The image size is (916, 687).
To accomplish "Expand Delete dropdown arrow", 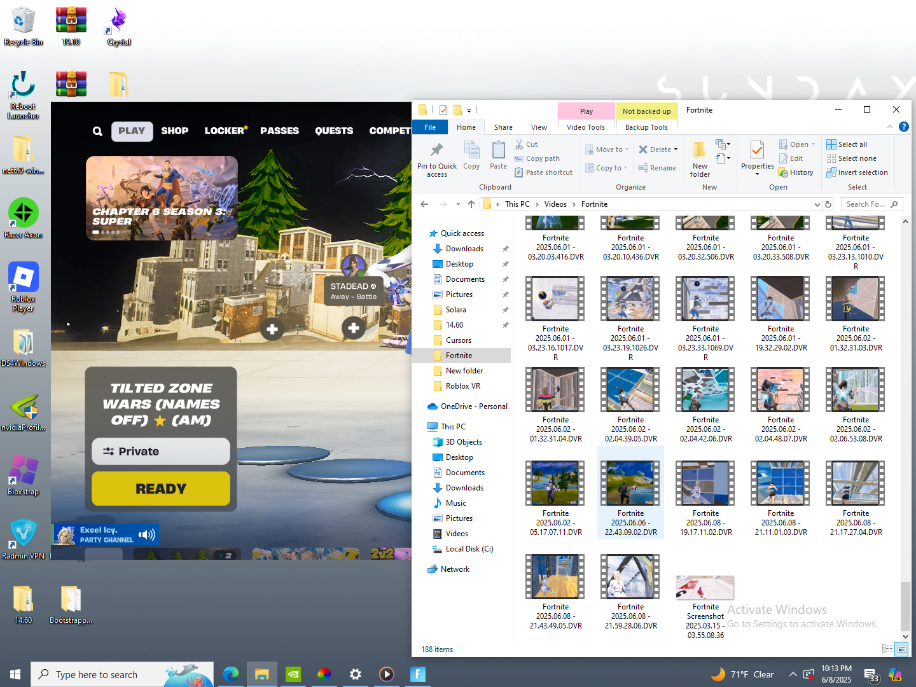I will 676,149.
